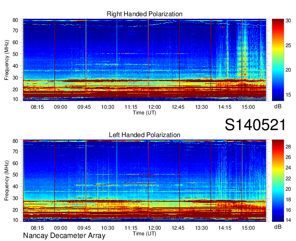
Task: Click 11:15 tick on upper time axis
Action: coord(131,107)
